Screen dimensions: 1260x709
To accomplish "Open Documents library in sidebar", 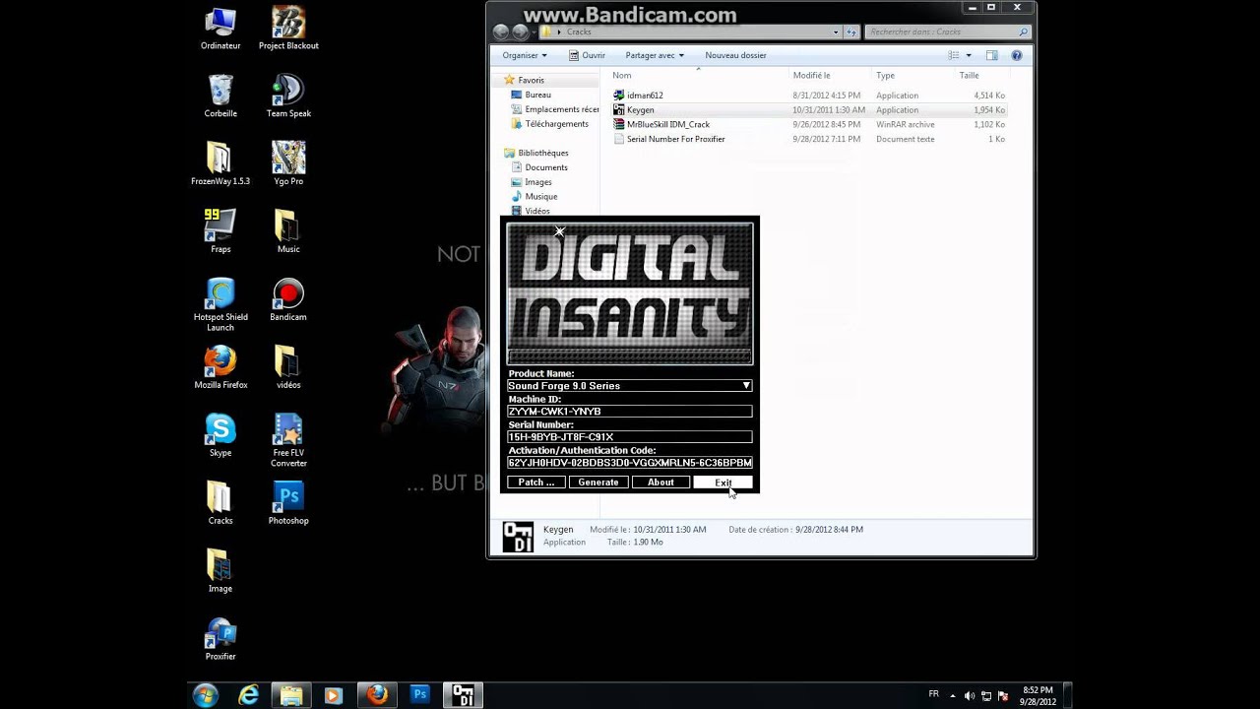I will tap(546, 167).
